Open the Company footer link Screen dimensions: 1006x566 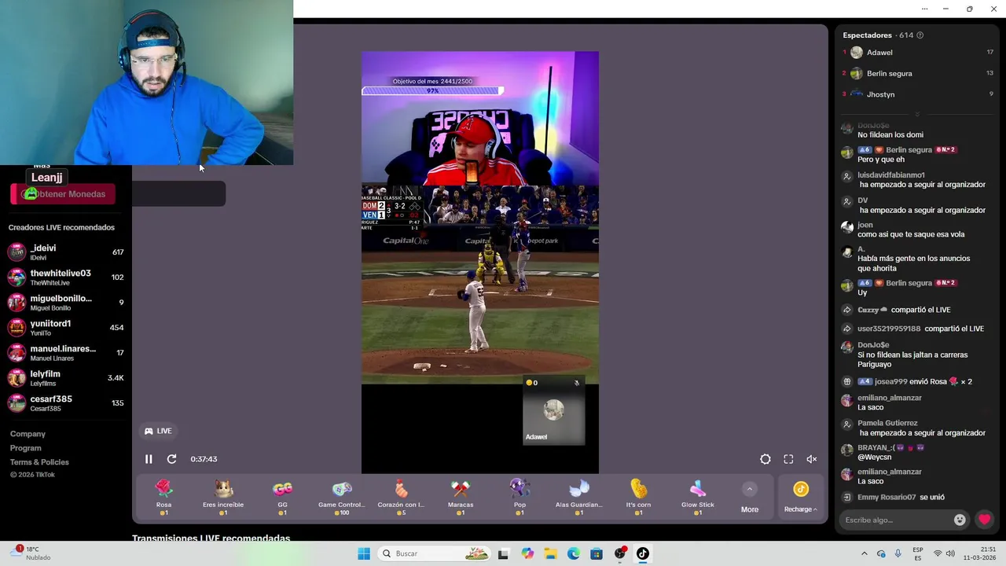coord(28,434)
